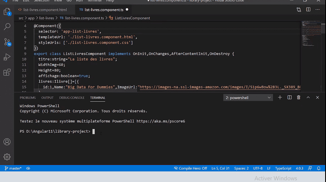The width and height of the screenshot is (326, 182).
Task: Click the terminal prompt input area
Action: (x=93, y=131)
